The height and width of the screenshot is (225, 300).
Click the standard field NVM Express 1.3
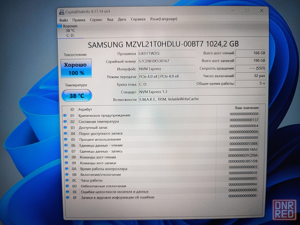(202, 92)
